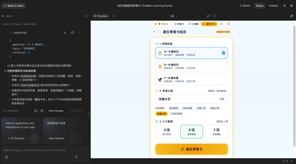
Task: Choose the 森林恐龍 quick topic chip
Action: coord(187,108)
